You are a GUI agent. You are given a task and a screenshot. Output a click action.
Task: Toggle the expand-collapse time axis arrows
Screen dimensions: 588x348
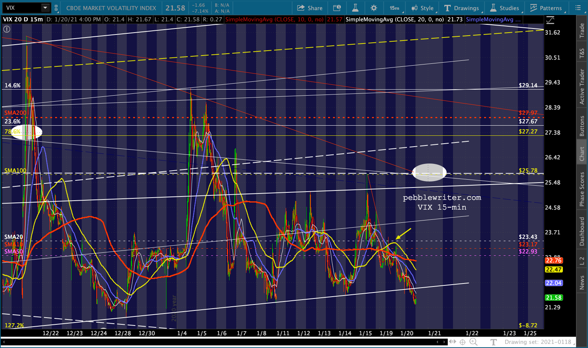click(452, 342)
